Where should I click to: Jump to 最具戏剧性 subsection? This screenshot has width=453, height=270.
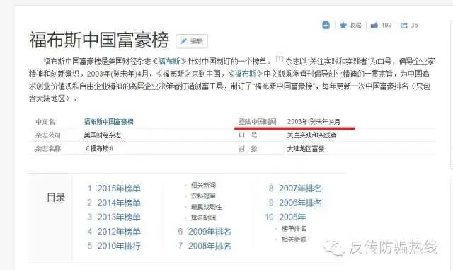tap(206, 207)
